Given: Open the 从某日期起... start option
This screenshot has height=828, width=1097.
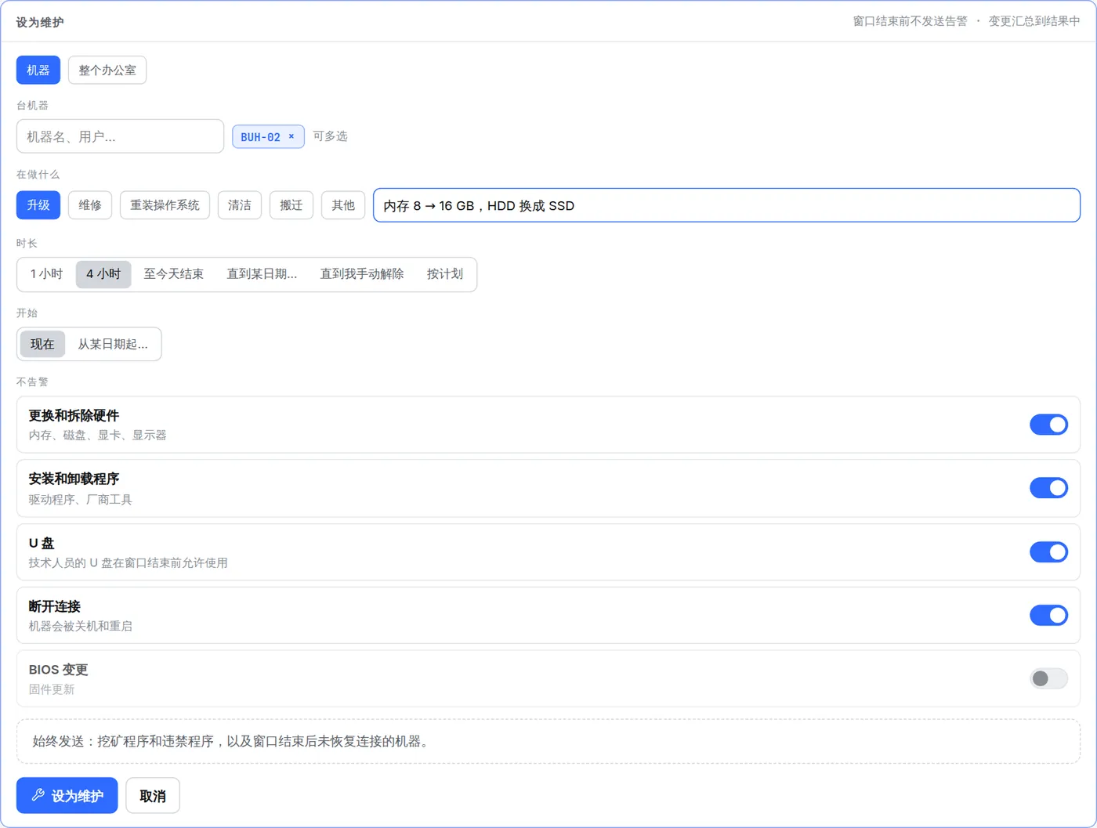Looking at the screenshot, I should [113, 344].
